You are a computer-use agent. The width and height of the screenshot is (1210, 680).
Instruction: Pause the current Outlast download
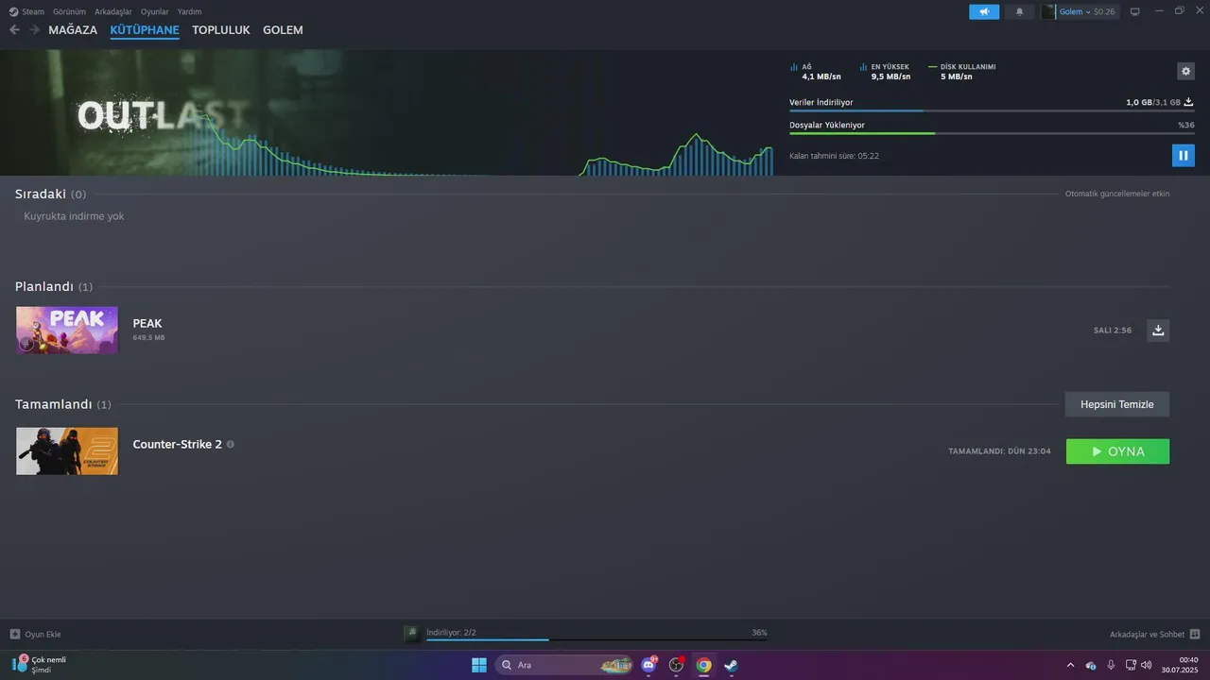1184,156
